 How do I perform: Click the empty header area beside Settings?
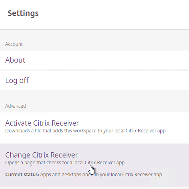click(x=113, y=13)
